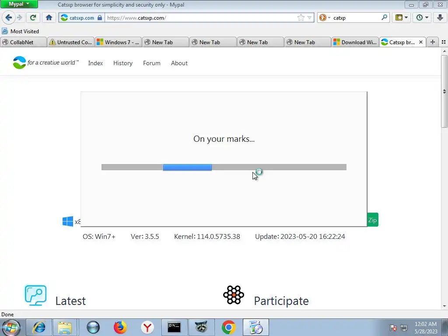Open the URL history dropdown arrow
Screen dimensions: 448x336
click(309, 17)
